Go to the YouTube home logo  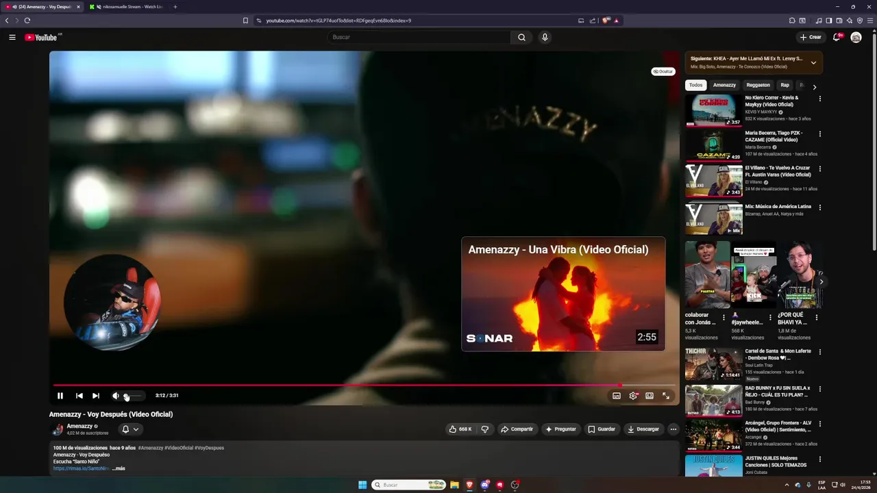41,37
